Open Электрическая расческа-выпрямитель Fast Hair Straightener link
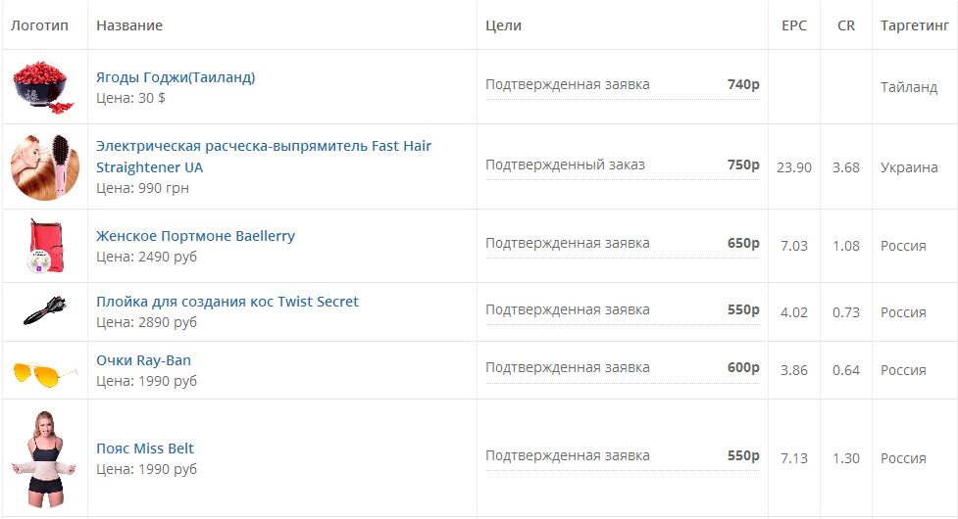Viewport: 958px width, 519px height. point(264,156)
